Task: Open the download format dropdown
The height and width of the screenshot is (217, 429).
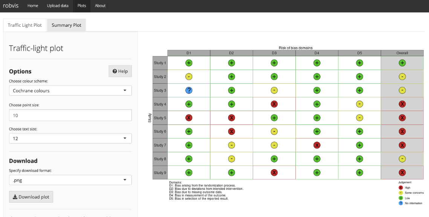Action: [x=70, y=180]
